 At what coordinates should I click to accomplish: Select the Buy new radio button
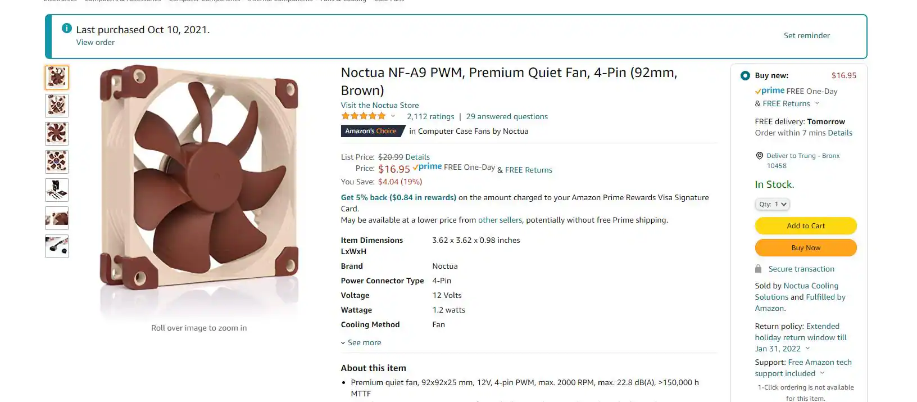coord(745,75)
